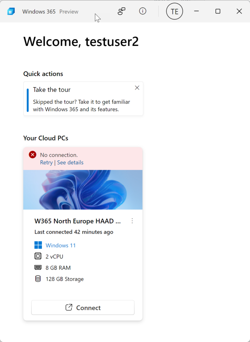Click the Cloud PC wallpaper thumbnail
This screenshot has width=250, height=342.
pyautogui.click(x=83, y=190)
